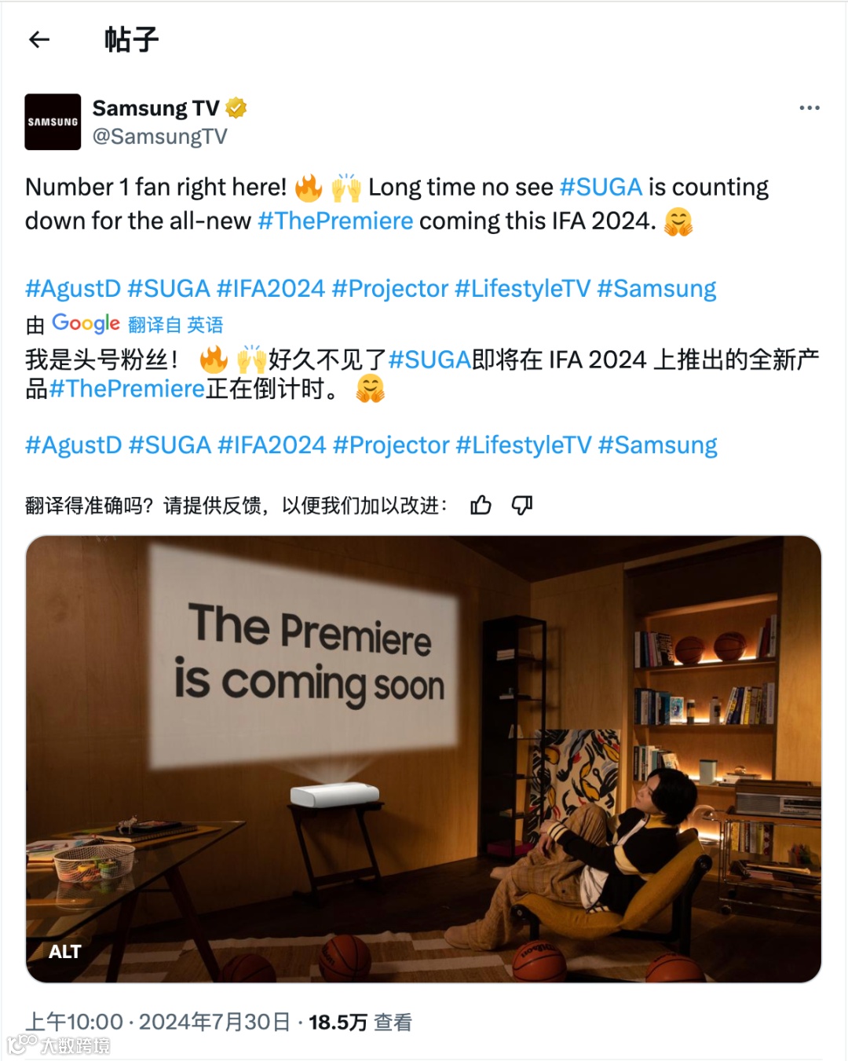Open #LifestyleTV hashtag in the original post

[x=523, y=288]
